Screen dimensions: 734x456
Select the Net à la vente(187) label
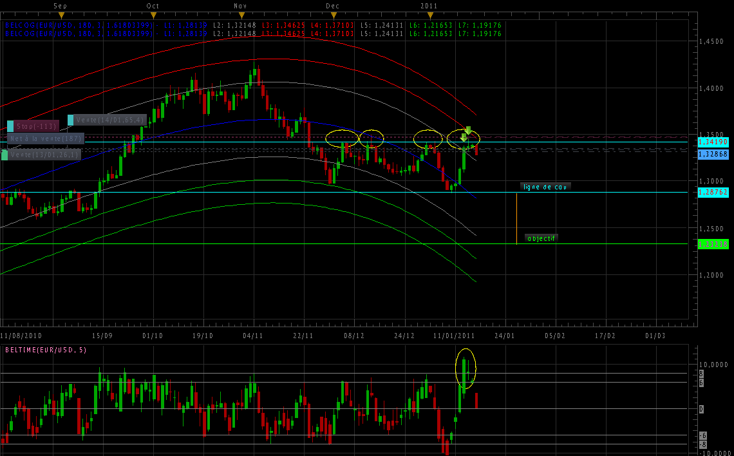coord(45,138)
